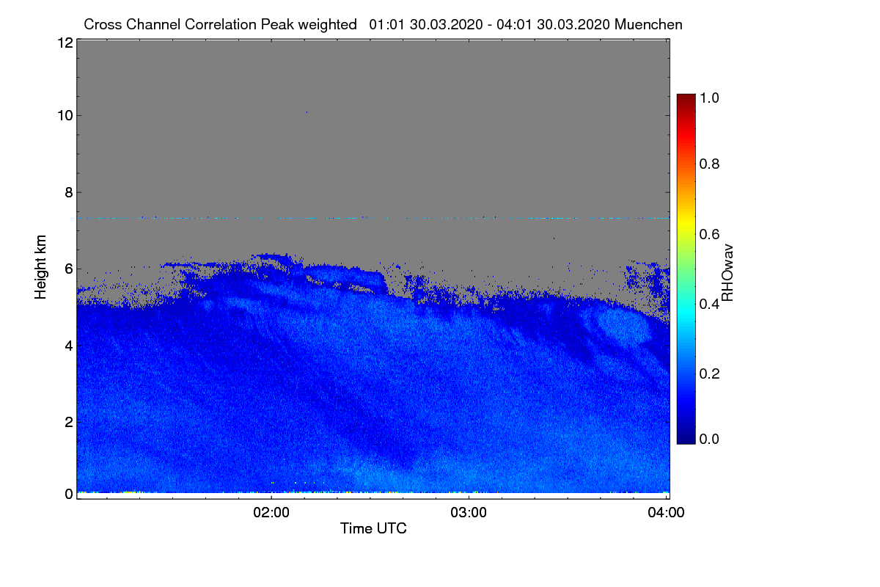Click the '0' height axis tick label
The width and height of the screenshot is (880, 587).
(68, 494)
